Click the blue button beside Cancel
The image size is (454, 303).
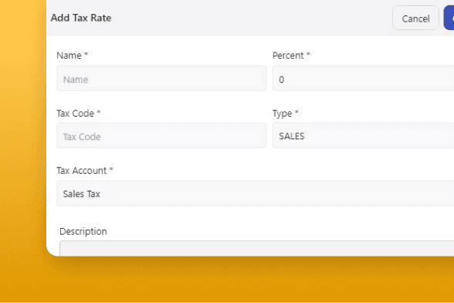coord(449,18)
